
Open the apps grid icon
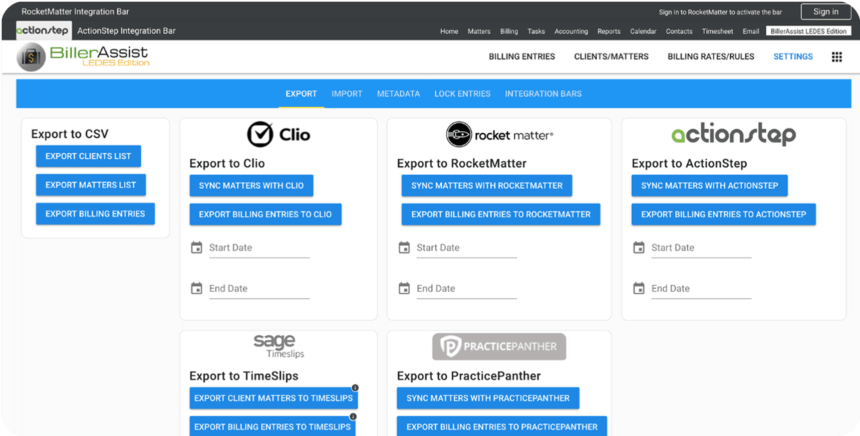(x=836, y=57)
